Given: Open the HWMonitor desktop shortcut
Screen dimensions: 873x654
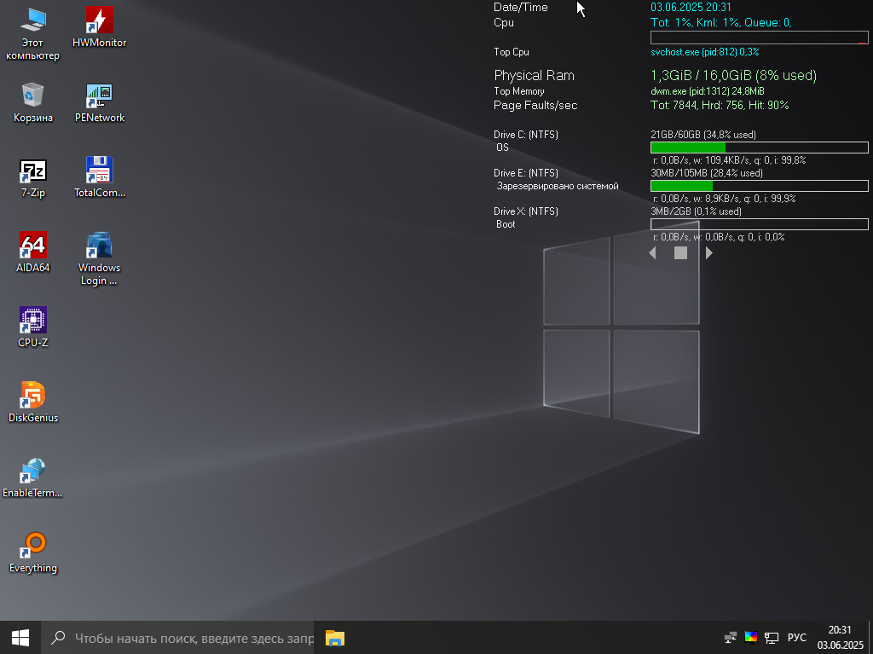Looking at the screenshot, I should pos(100,20).
